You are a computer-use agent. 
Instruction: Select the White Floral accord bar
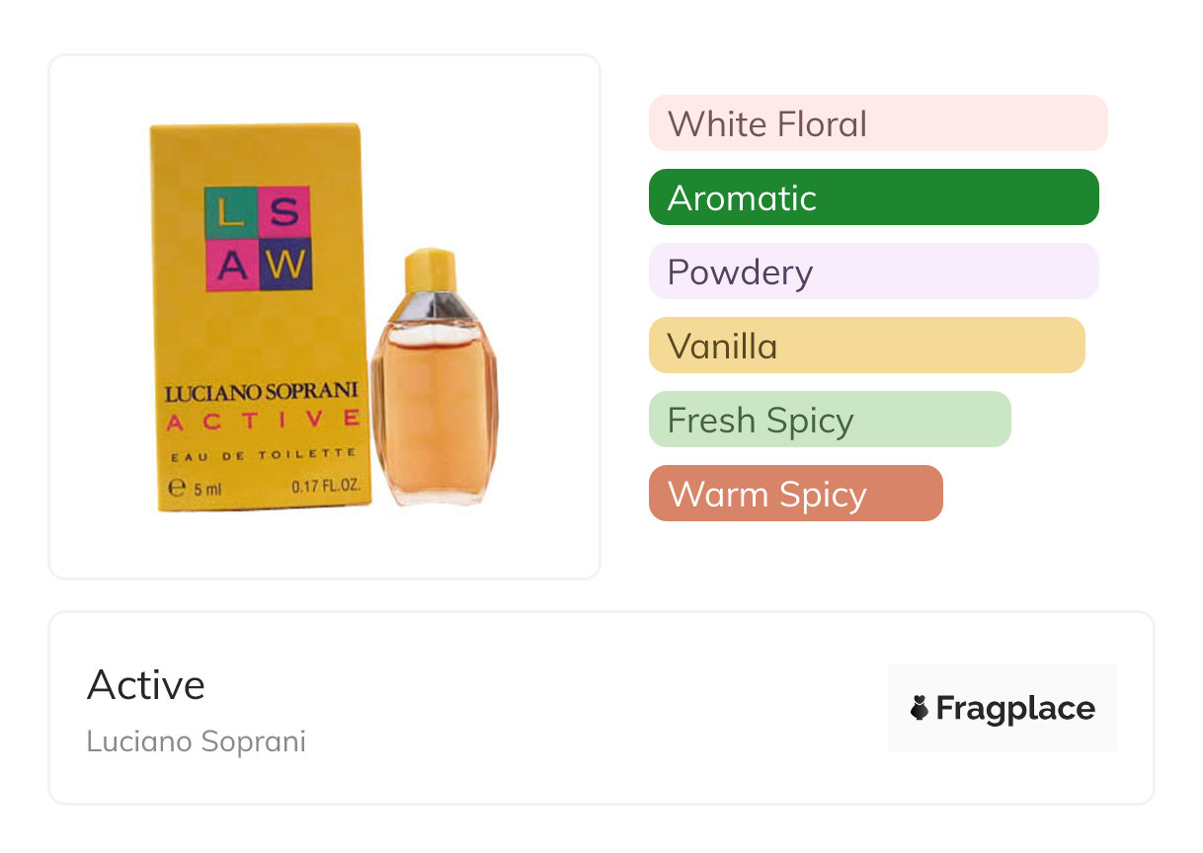tap(878, 123)
